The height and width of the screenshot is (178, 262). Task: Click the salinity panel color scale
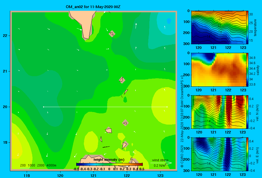pos(247,70)
